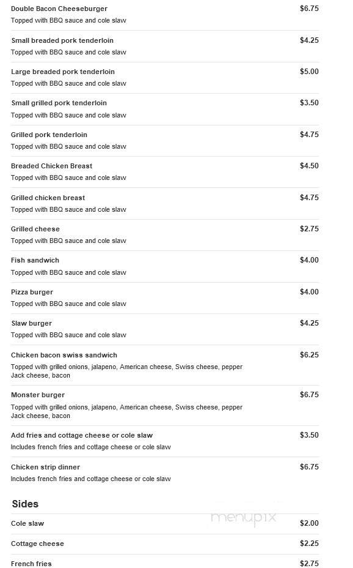Select the French fries side
Image resolution: width=353 pixels, height=568 pixels.
[x=31, y=564]
